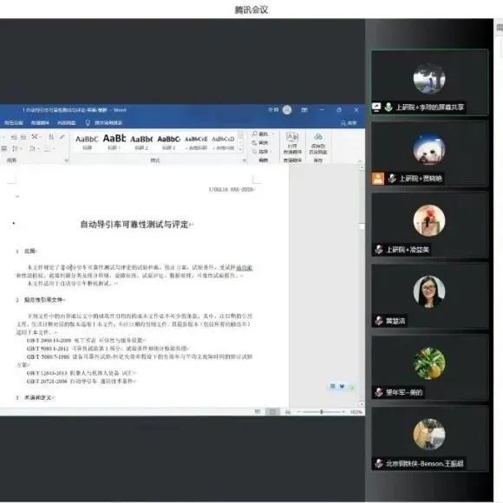Switch to Web Layout view in status bar
Screen dimensions: 503x503
[x=288, y=412]
